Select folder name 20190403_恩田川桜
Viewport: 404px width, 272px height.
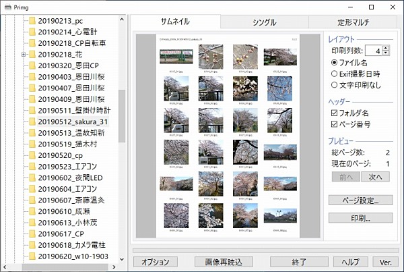pyautogui.click(x=71, y=77)
